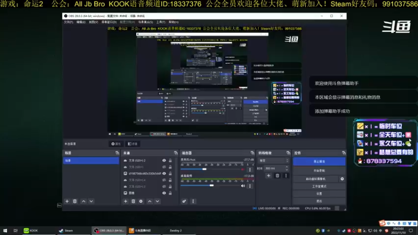The image size is (418, 235).
Task: Add a scene transition with plus
Action: [269, 175]
